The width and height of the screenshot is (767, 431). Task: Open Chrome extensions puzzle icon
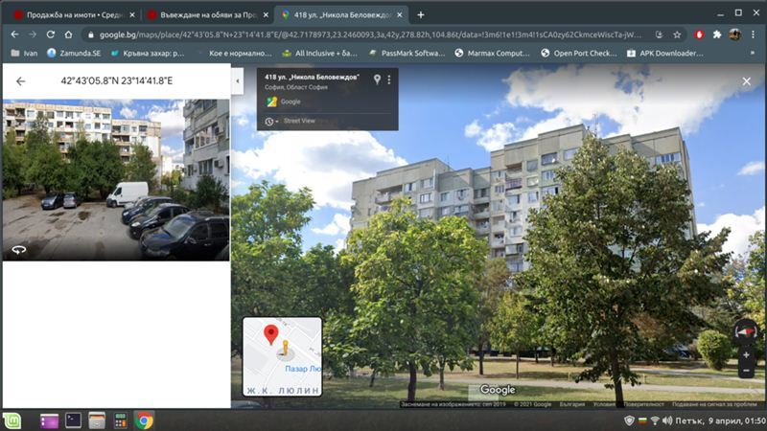716,34
